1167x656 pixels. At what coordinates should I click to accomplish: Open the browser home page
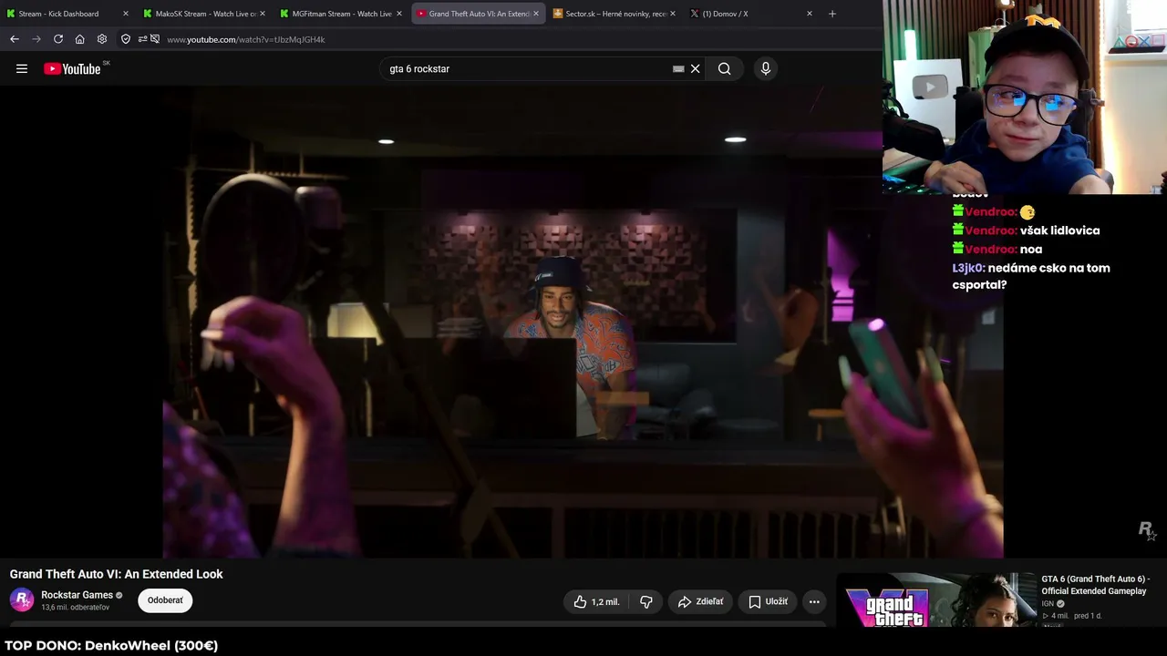click(x=80, y=39)
